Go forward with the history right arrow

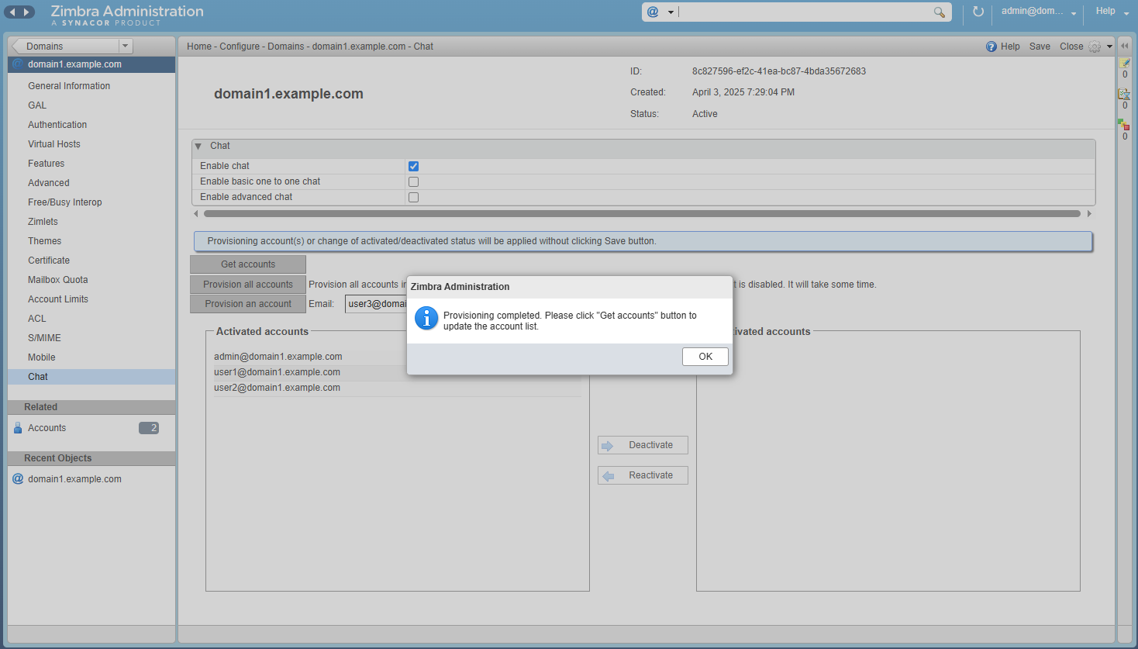[27, 12]
